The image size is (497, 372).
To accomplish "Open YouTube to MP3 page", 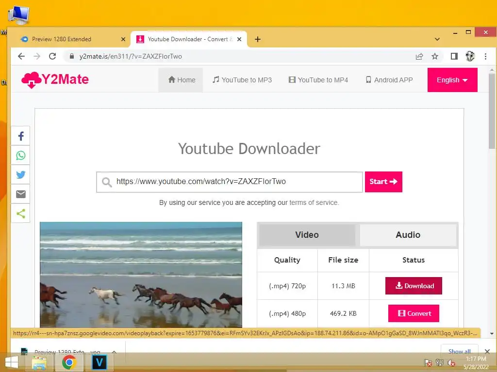I will pyautogui.click(x=242, y=80).
